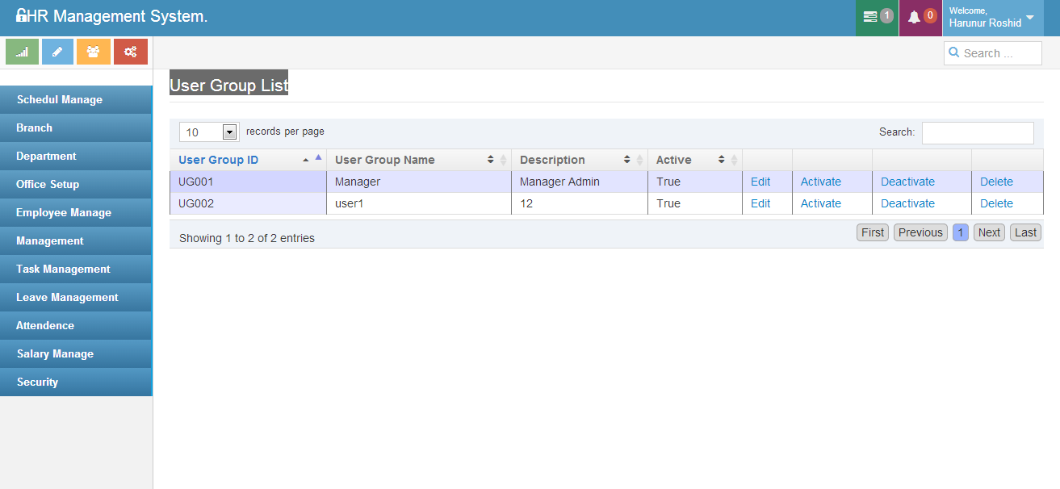Click the table Search input field
1060x489 pixels.
click(977, 132)
